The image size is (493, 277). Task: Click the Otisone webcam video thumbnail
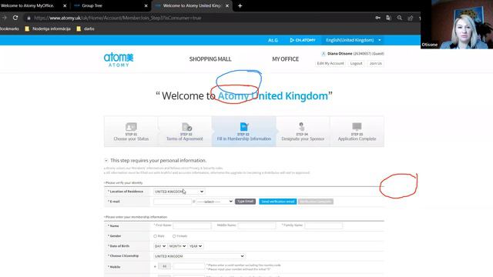click(457, 24)
